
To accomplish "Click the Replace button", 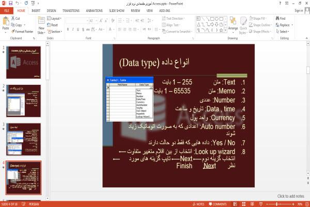I will 284,25.
